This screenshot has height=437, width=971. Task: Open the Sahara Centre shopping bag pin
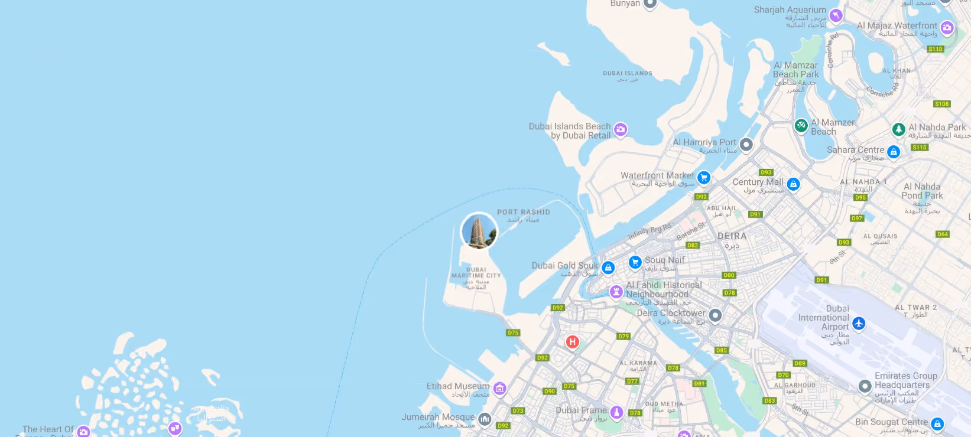tap(894, 152)
